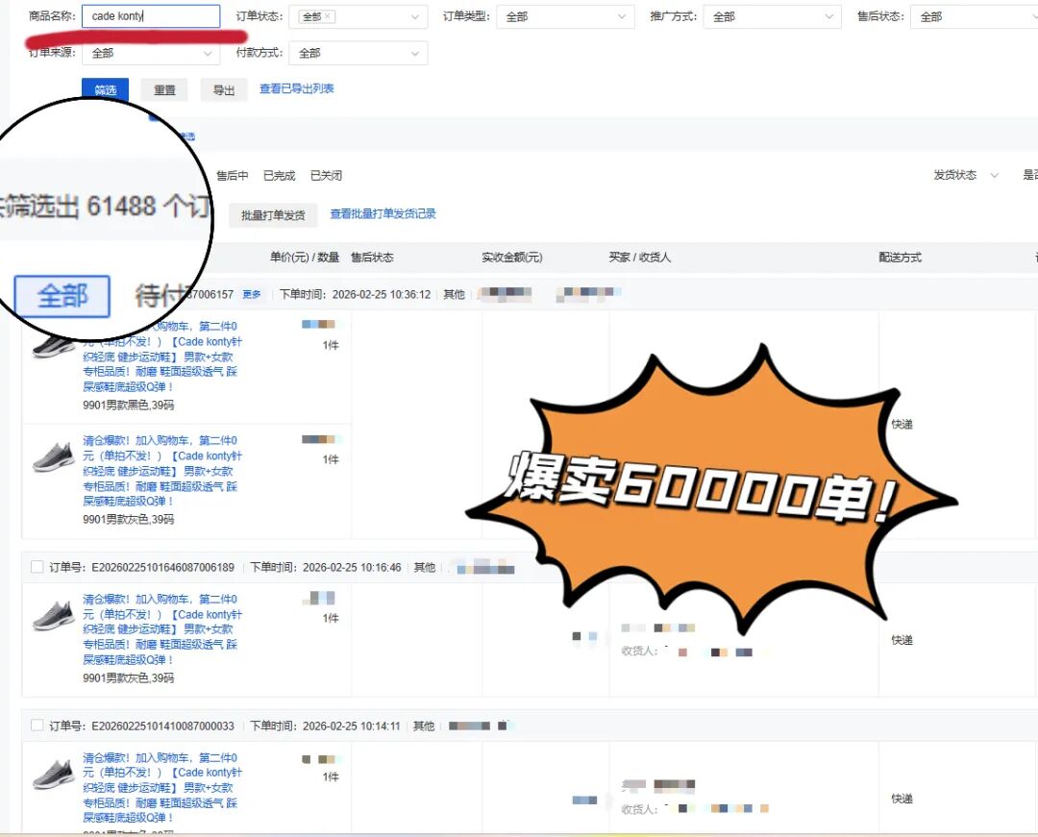
Task: Open the 订单类型 dropdown
Action: pos(565,16)
